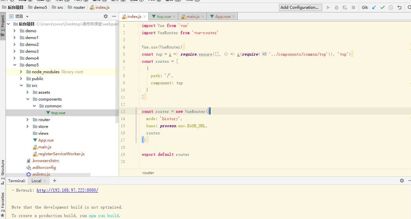The image size is (411, 219).
Task: Close the Local terminal tab
Action: pos(45,181)
